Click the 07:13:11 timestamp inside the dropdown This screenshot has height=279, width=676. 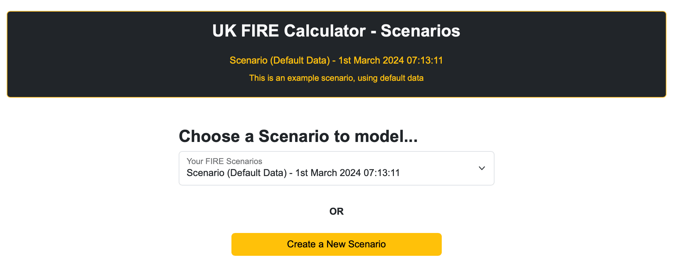[x=382, y=173]
